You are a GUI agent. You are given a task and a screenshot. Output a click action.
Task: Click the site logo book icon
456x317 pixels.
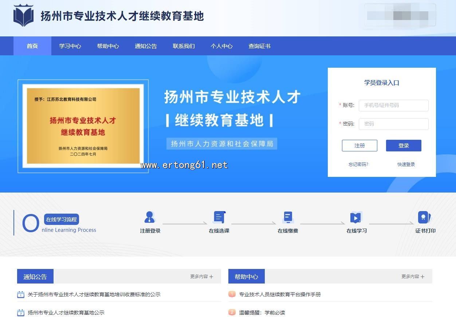point(23,16)
